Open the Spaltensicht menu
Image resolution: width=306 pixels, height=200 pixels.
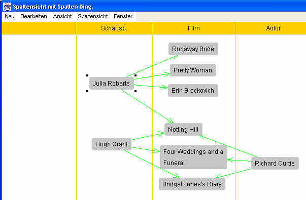coord(92,16)
